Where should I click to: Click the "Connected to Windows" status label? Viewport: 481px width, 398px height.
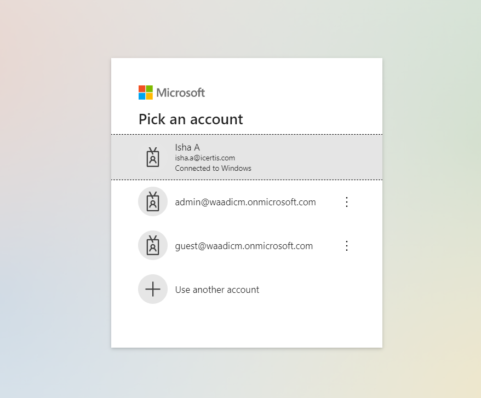point(213,168)
